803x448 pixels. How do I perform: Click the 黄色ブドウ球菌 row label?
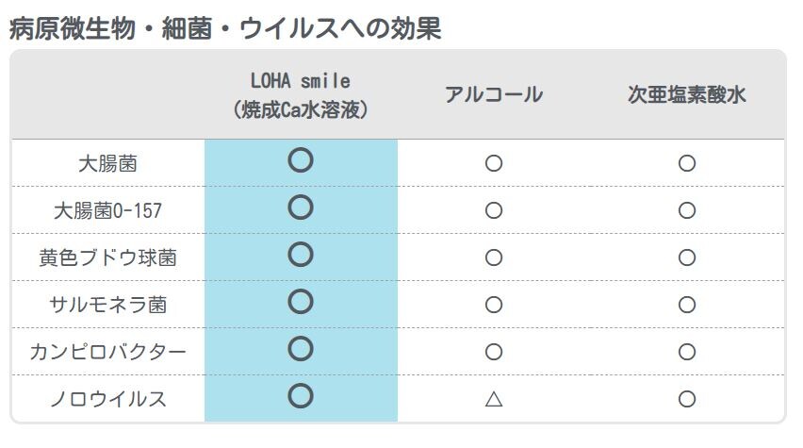tap(107, 257)
